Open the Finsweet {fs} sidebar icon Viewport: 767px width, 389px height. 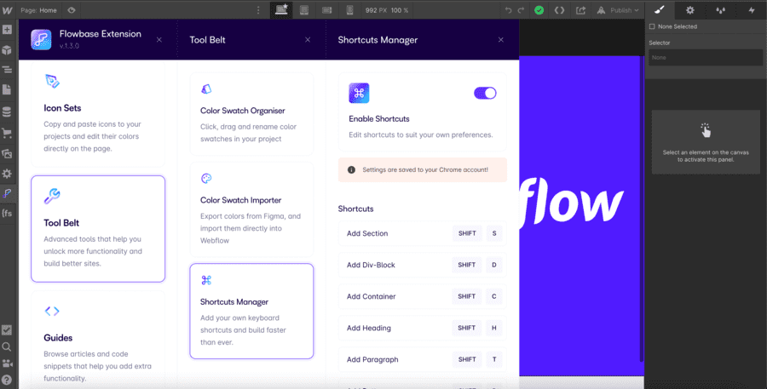[x=7, y=214]
